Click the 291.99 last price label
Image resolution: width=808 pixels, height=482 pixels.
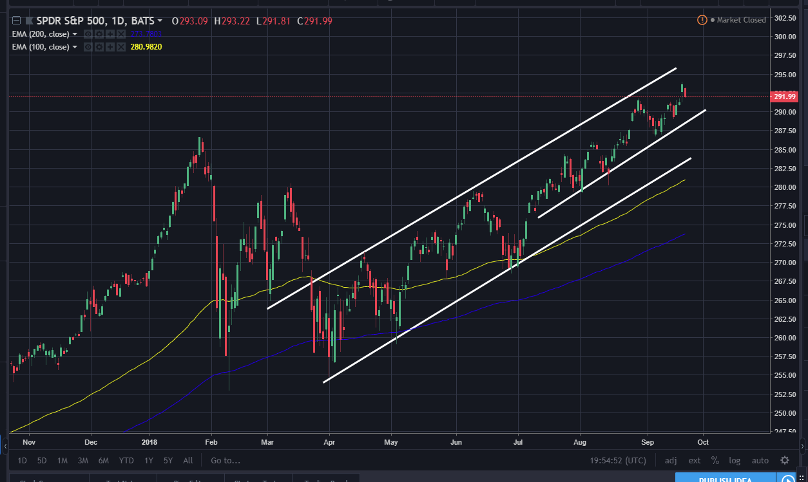click(x=784, y=96)
